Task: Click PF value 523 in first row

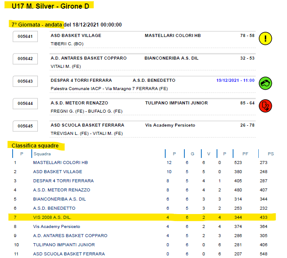Action: (x=238, y=163)
